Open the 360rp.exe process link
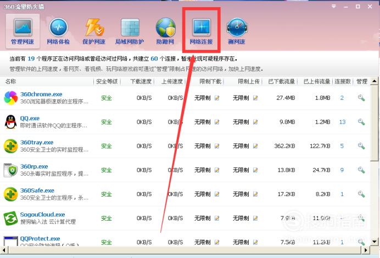The width and height of the screenshot is (380, 258). [34, 166]
